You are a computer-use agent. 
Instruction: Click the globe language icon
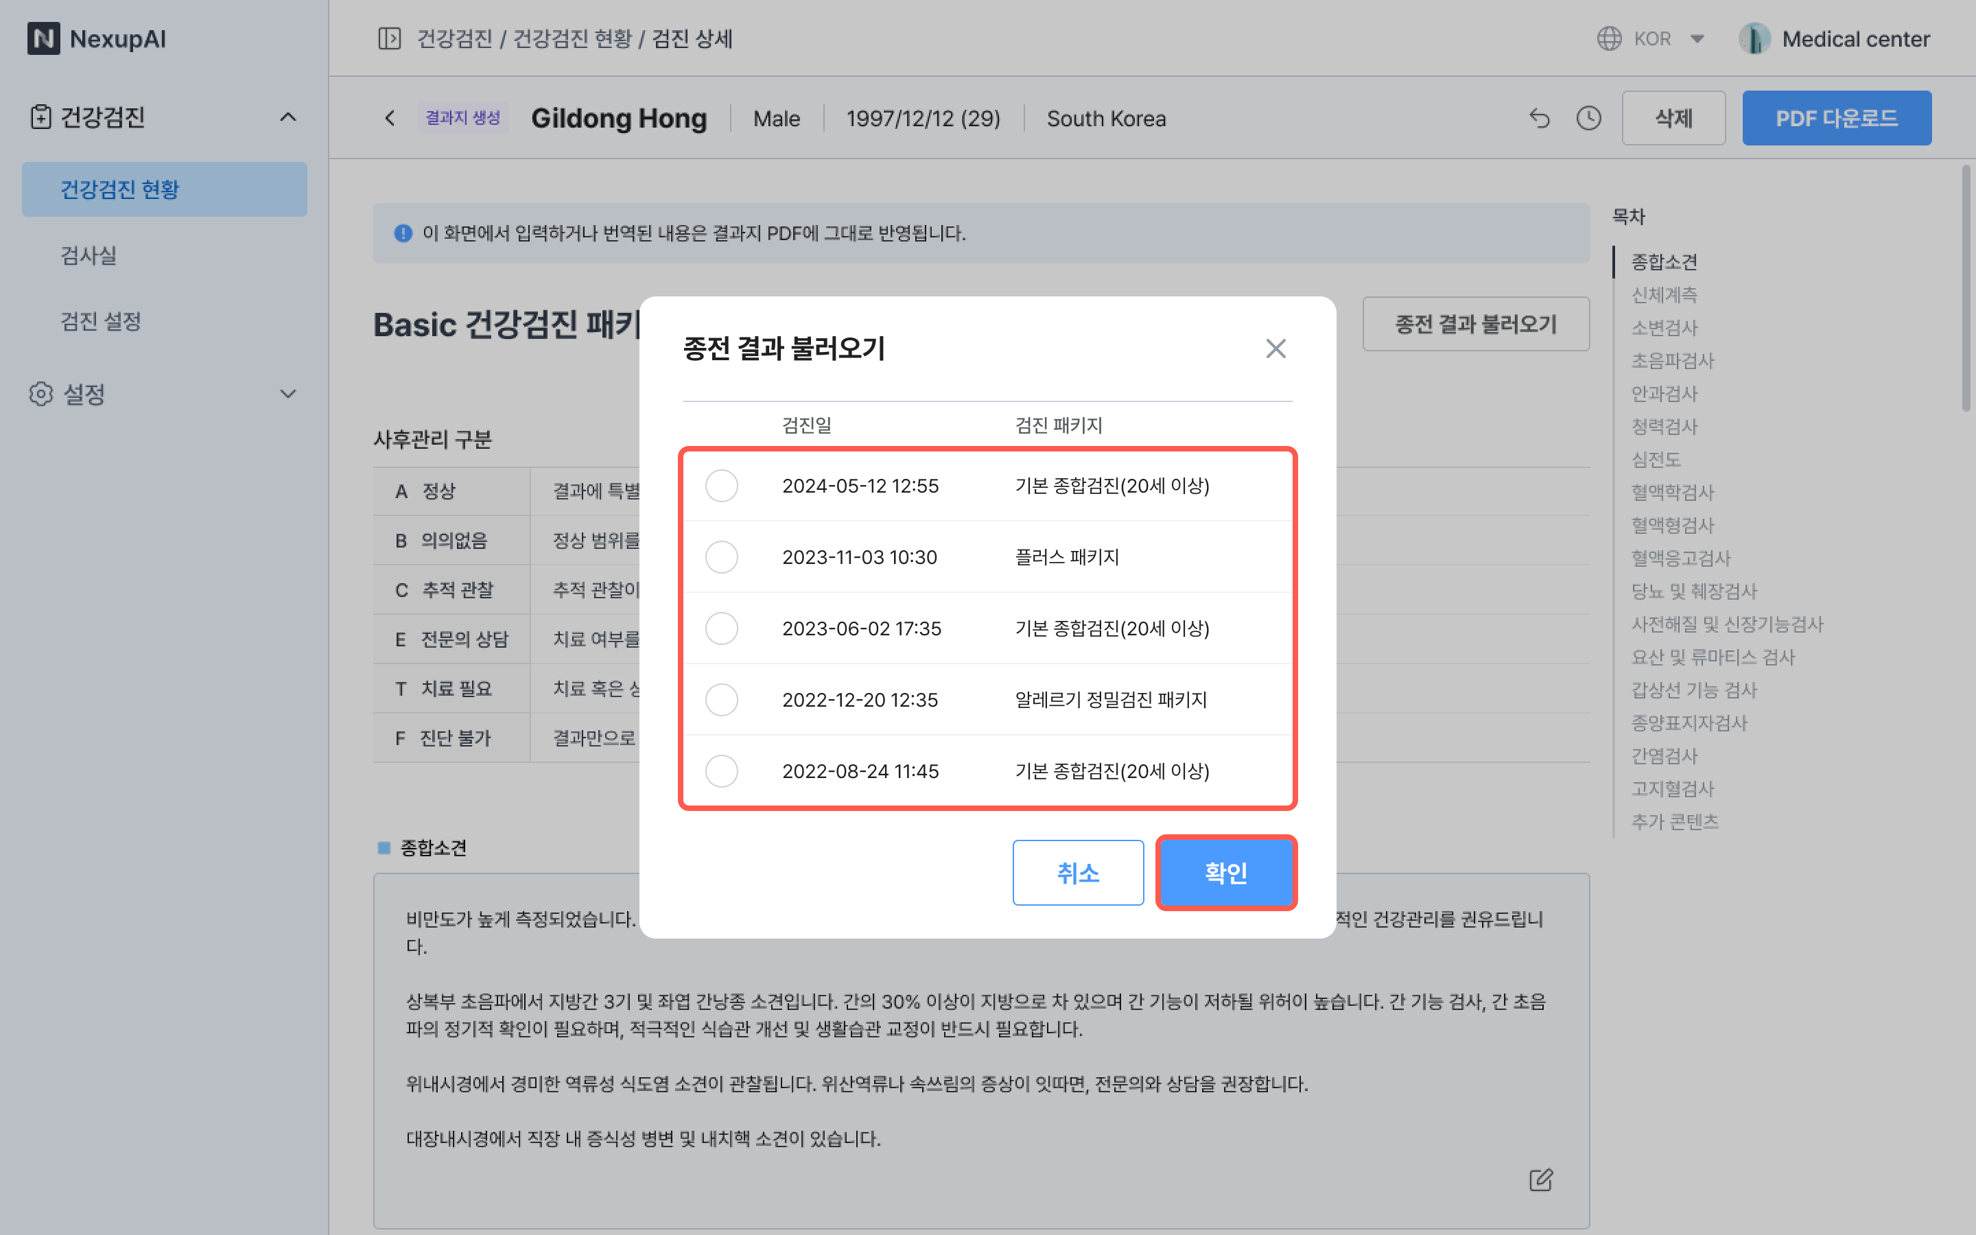coord(1608,38)
